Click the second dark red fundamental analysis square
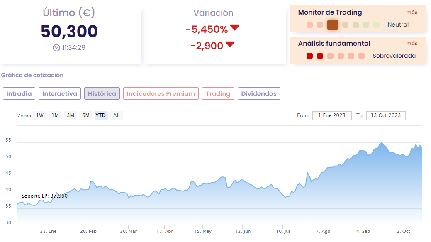Screen dimensions: 431x242 (320, 56)
